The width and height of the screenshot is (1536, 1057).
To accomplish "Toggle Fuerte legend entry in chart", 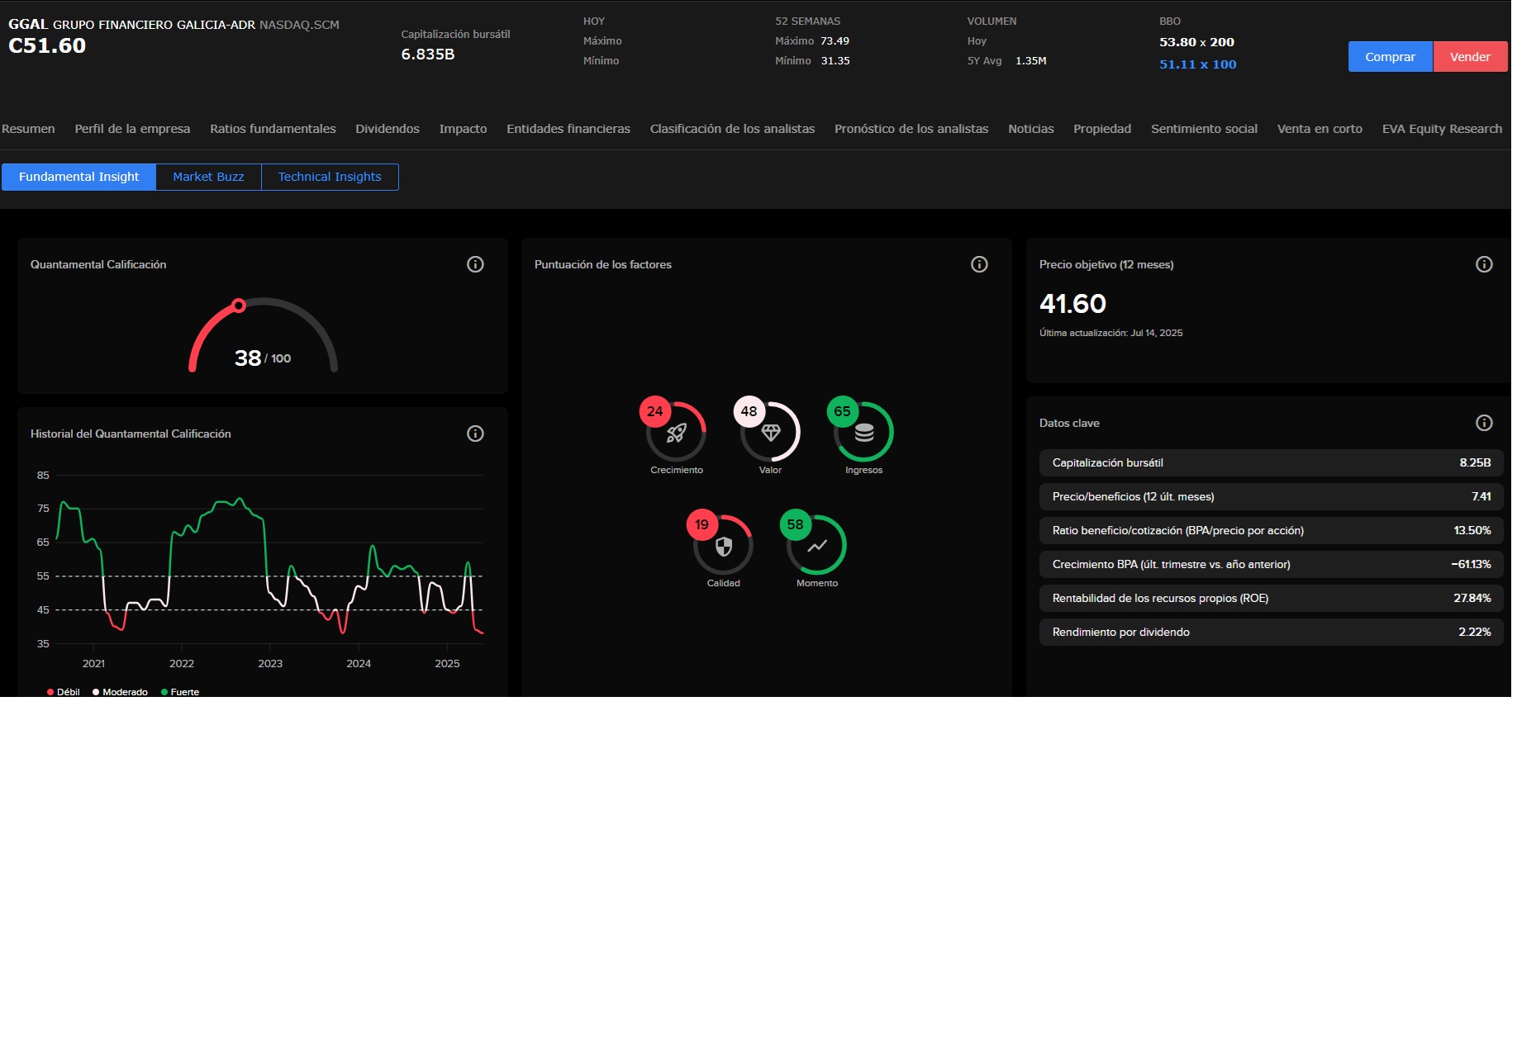I will pyautogui.click(x=180, y=692).
